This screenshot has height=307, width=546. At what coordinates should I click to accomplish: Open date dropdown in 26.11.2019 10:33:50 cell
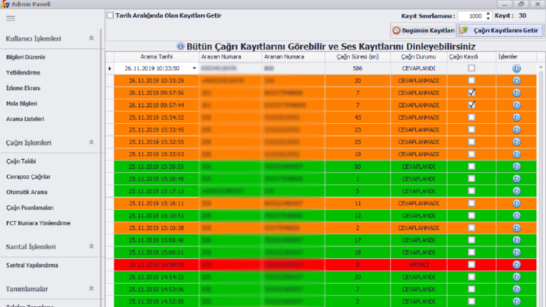click(194, 69)
